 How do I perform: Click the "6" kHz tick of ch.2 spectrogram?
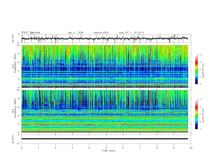(x=19, y=107)
